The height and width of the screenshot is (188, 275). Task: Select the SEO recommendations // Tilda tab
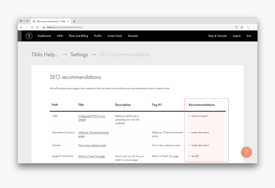51,21
